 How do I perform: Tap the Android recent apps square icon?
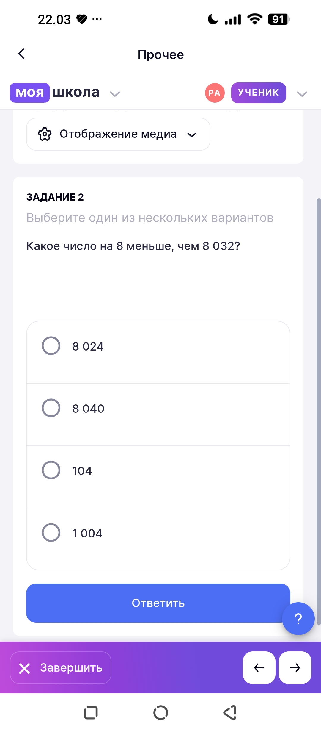click(91, 713)
